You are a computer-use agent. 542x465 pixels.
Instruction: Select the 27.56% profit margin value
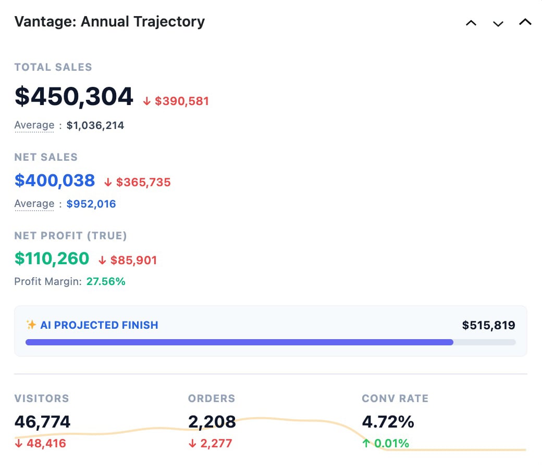pyautogui.click(x=106, y=281)
